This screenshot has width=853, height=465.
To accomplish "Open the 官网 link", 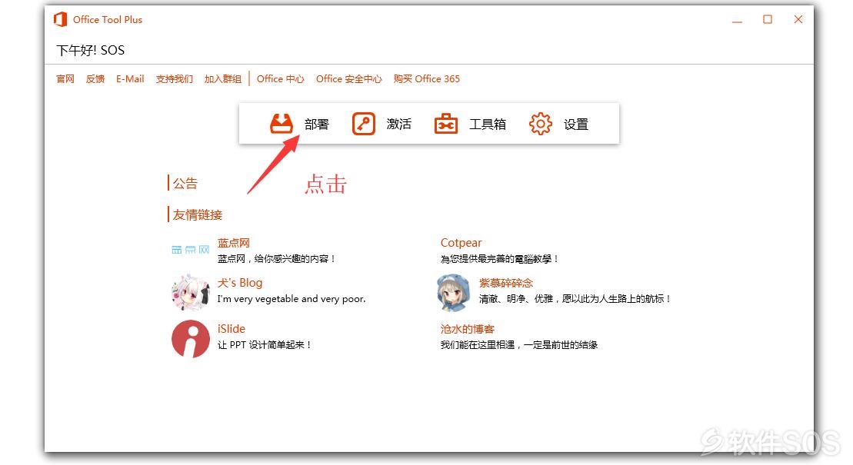I will [65, 79].
